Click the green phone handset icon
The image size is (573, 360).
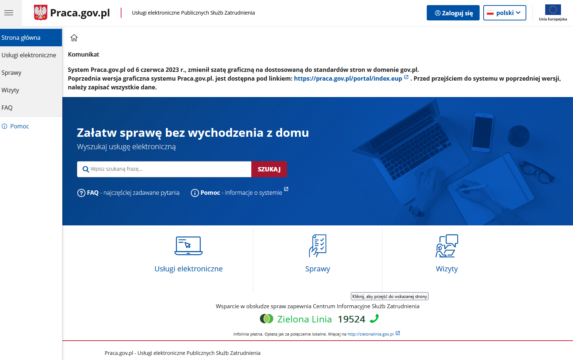[x=374, y=319]
